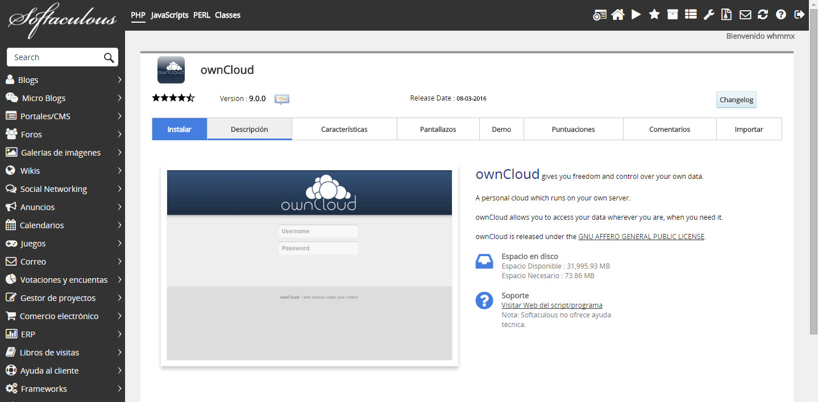Click the Home icon in top toolbar

point(618,15)
